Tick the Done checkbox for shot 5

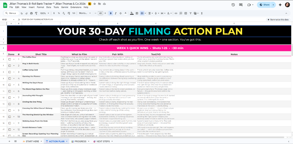point(9,85)
